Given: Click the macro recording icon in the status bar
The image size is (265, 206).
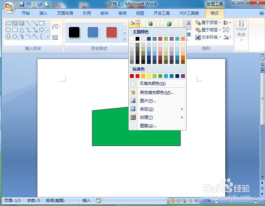Looking at the screenshot, I should pyautogui.click(x=98, y=200).
